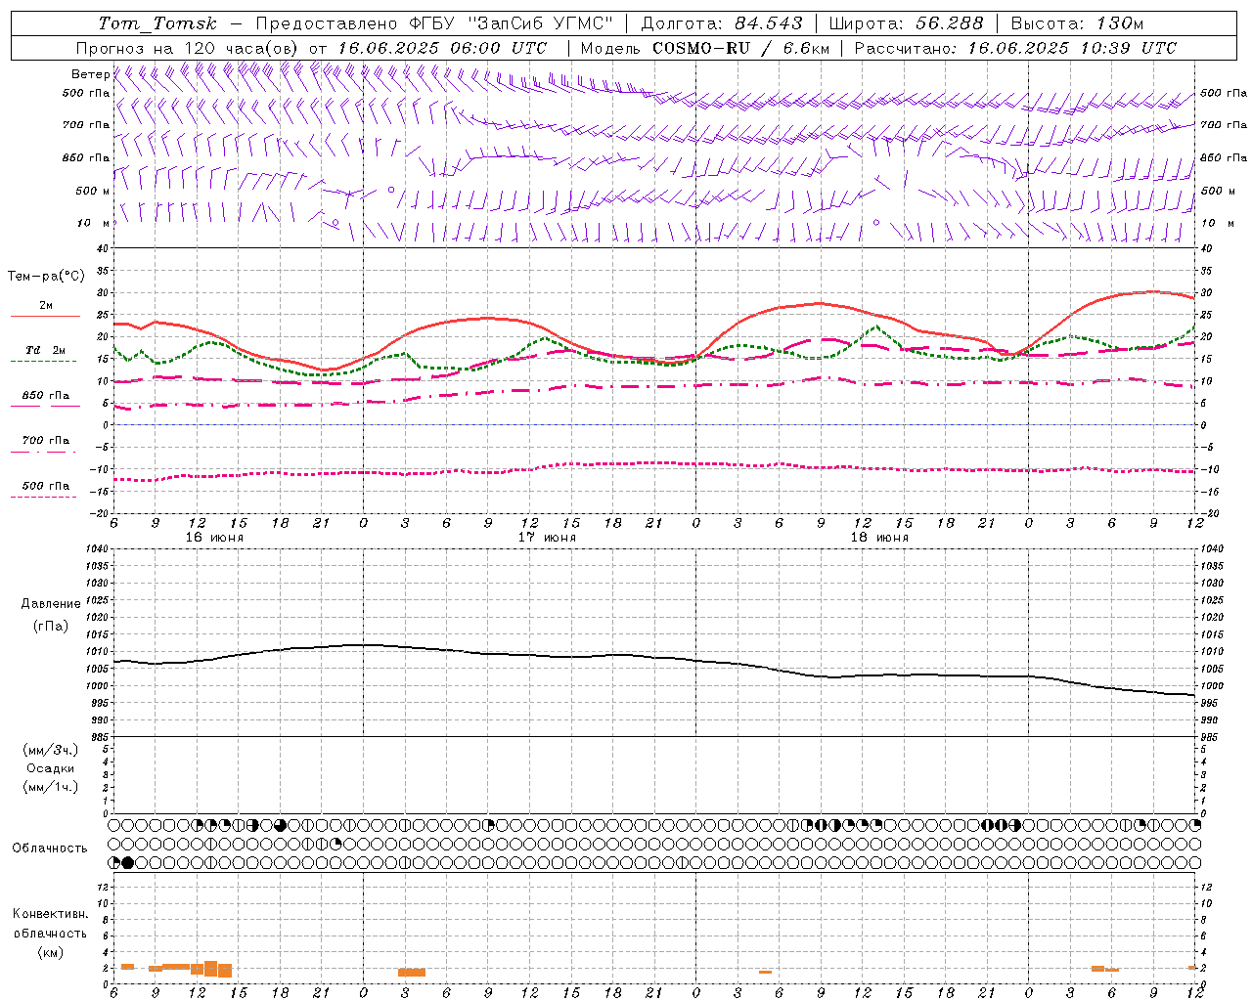This screenshot has width=1252, height=1001.
Task: Click Рассчитано: 16.06.2025 10:39 UTC timestamp
Action: click(x=1015, y=48)
